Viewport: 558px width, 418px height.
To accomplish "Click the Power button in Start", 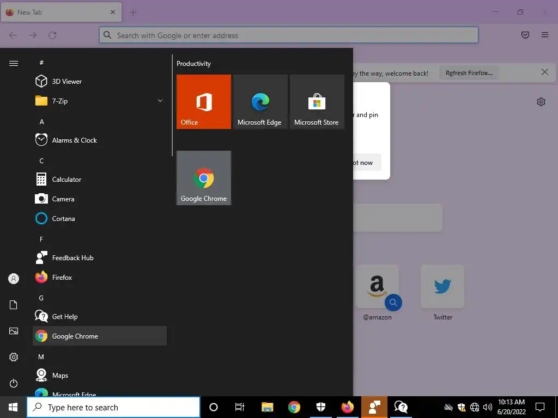I will [x=14, y=383].
